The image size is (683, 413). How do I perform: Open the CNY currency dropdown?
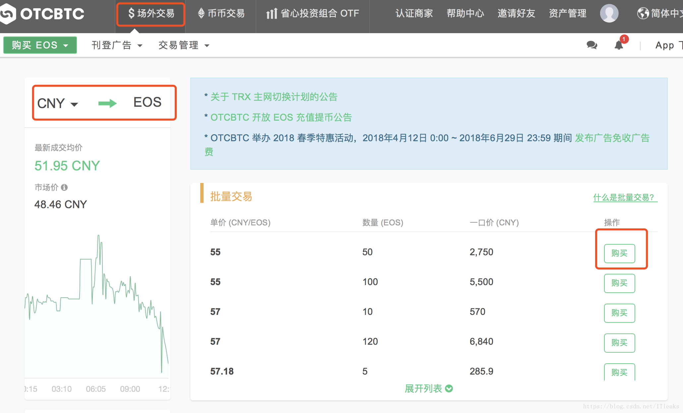pyautogui.click(x=58, y=103)
